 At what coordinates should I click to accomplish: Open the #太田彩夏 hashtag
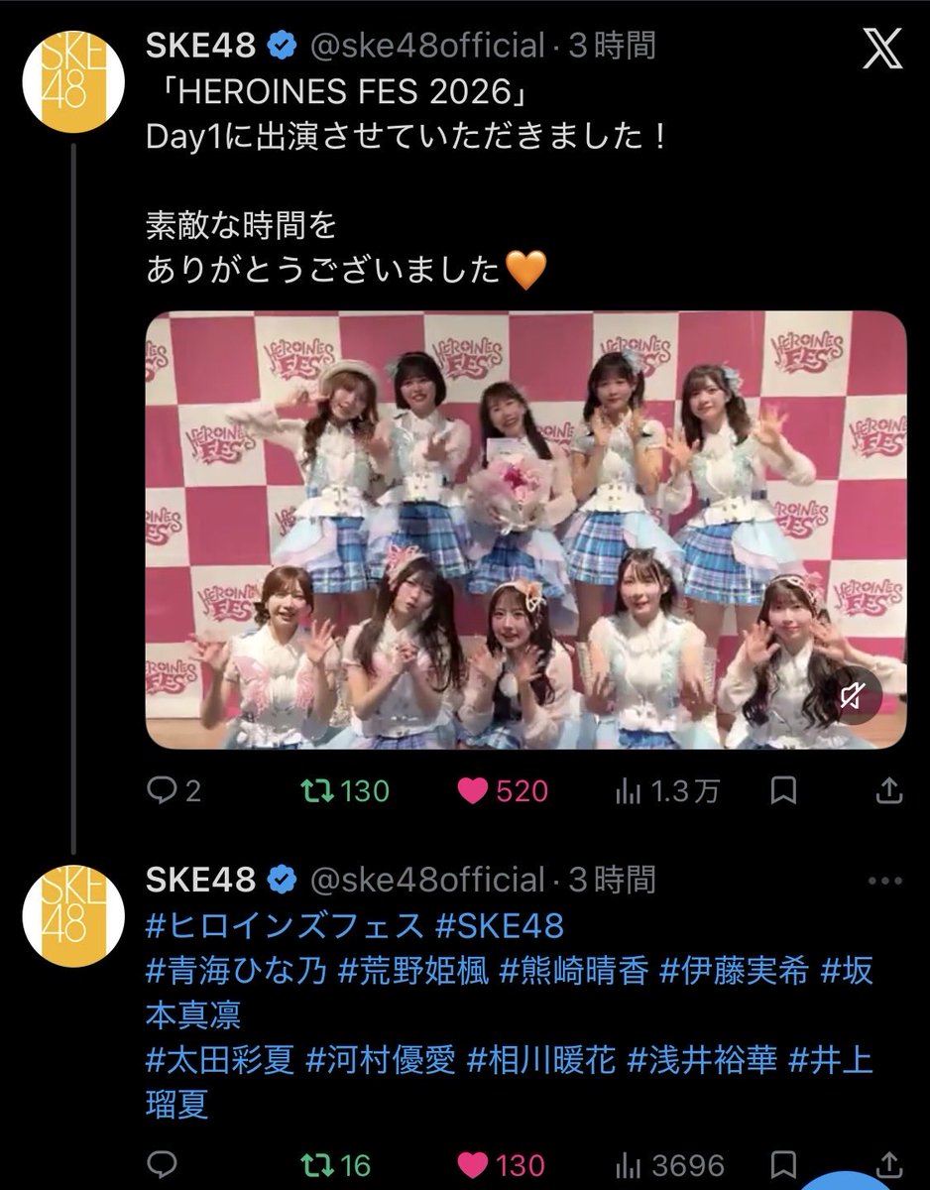coord(220,1060)
